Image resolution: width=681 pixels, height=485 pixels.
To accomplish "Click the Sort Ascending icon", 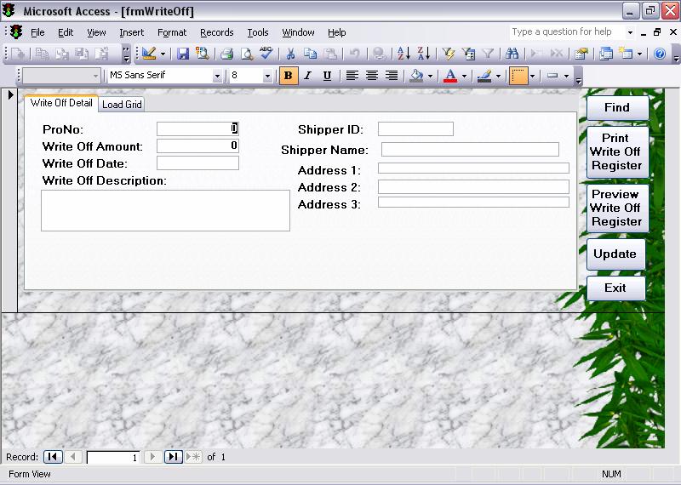I will (403, 54).
